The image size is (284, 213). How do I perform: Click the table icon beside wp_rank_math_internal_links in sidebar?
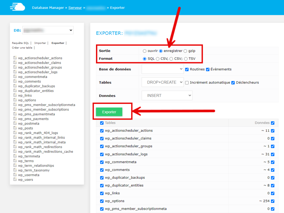tap(15, 137)
